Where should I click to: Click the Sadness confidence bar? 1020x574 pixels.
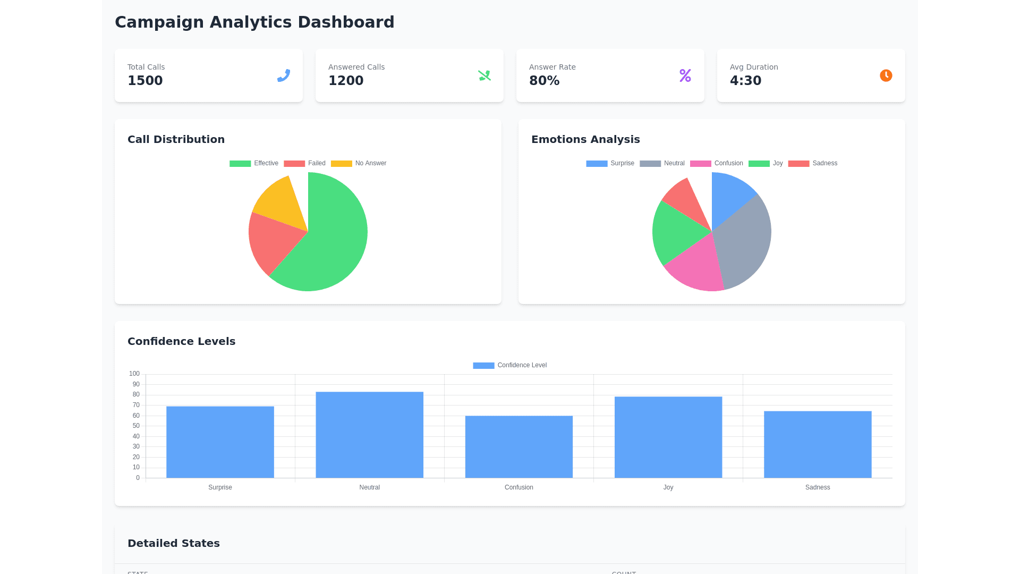coord(817,444)
